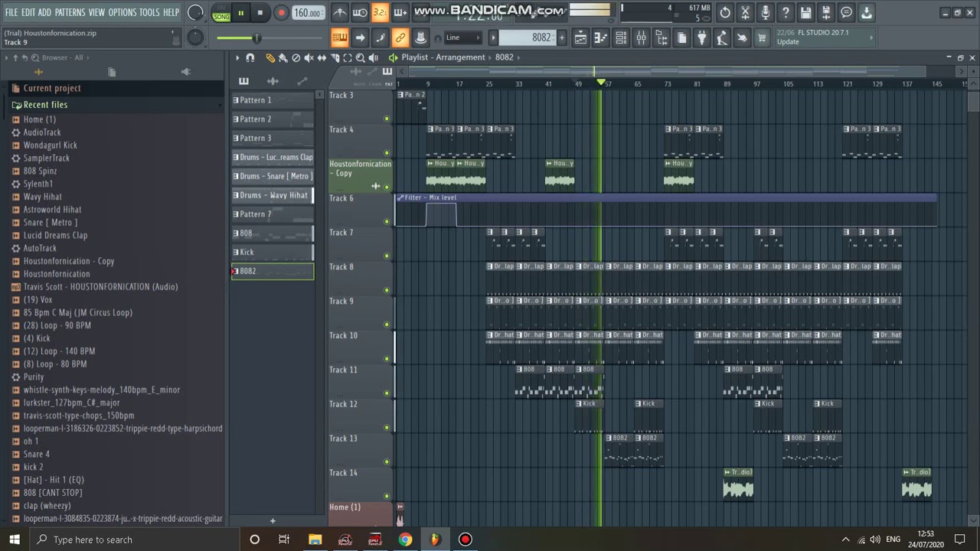This screenshot has height=551, width=980.
Task: Open the Plugin picker plug icon
Action: (x=701, y=38)
